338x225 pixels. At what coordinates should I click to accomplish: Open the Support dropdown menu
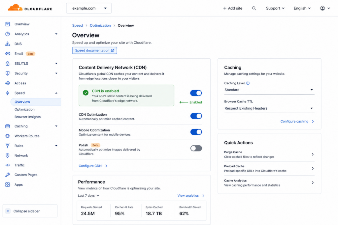tap(275, 8)
